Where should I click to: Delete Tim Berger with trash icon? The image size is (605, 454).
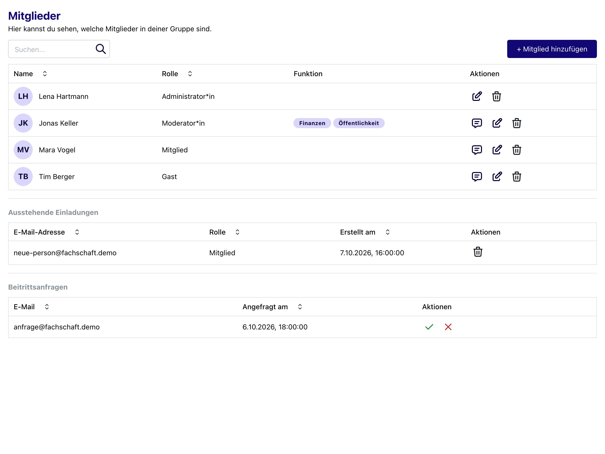pyautogui.click(x=517, y=177)
